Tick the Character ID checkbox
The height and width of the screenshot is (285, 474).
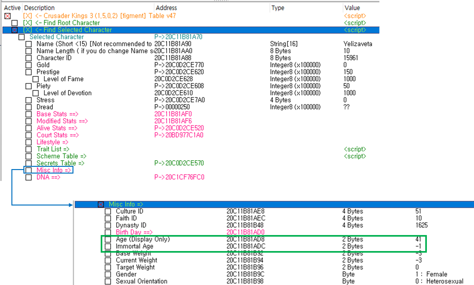tap(29, 58)
